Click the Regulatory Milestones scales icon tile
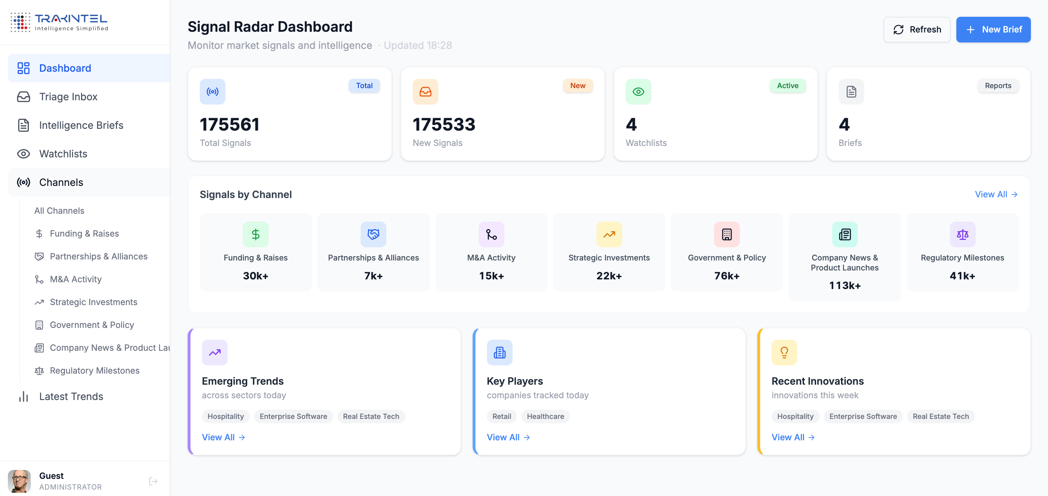The width and height of the screenshot is (1048, 496). coord(962,234)
